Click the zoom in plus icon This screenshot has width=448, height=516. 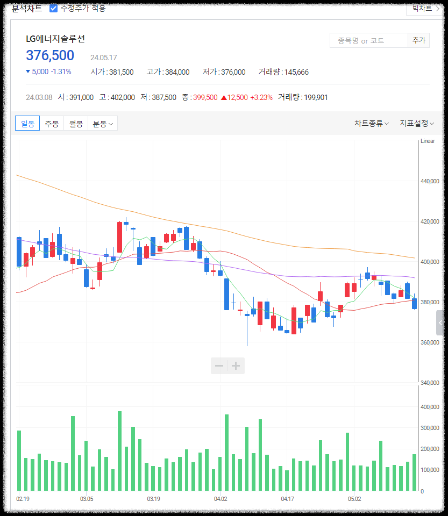pyautogui.click(x=236, y=365)
